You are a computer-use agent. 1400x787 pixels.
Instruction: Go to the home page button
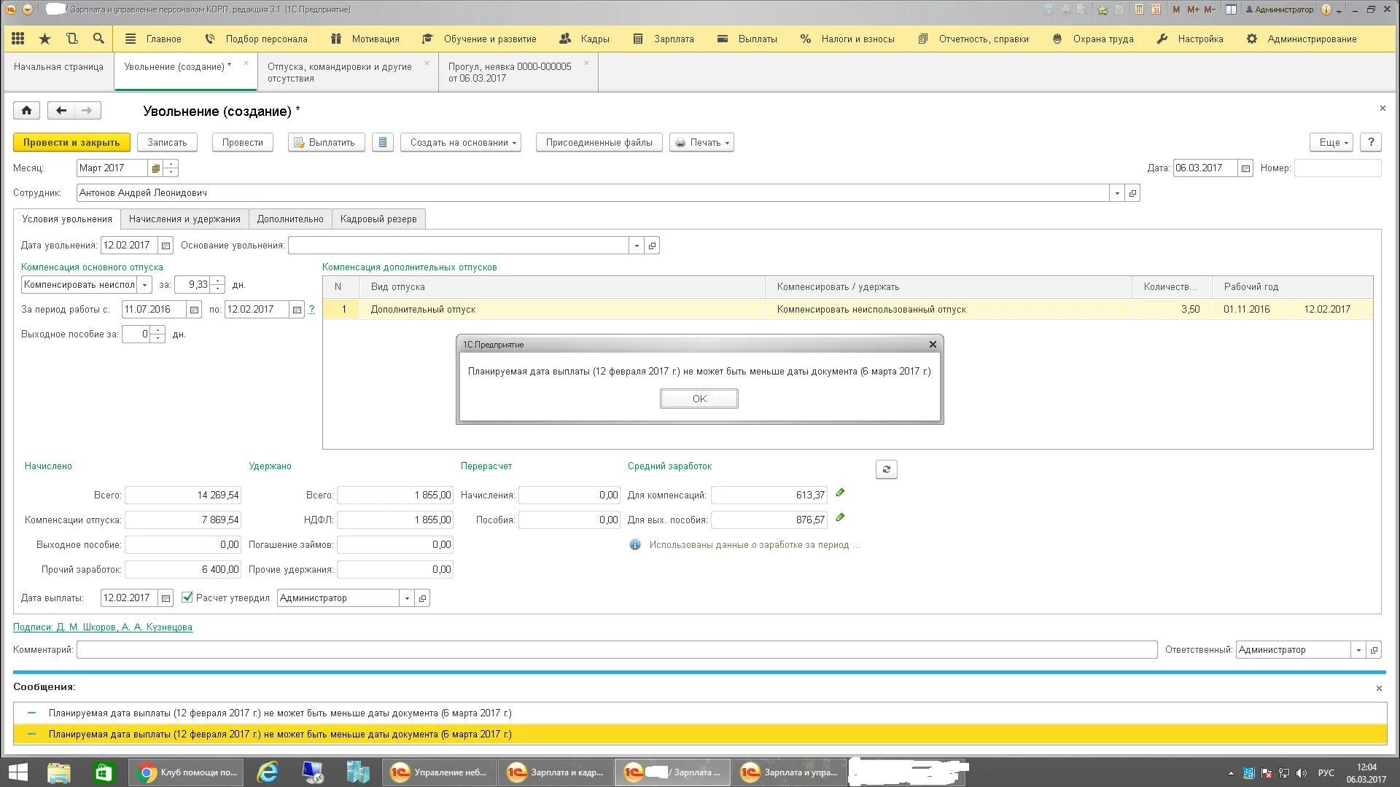[x=26, y=111]
